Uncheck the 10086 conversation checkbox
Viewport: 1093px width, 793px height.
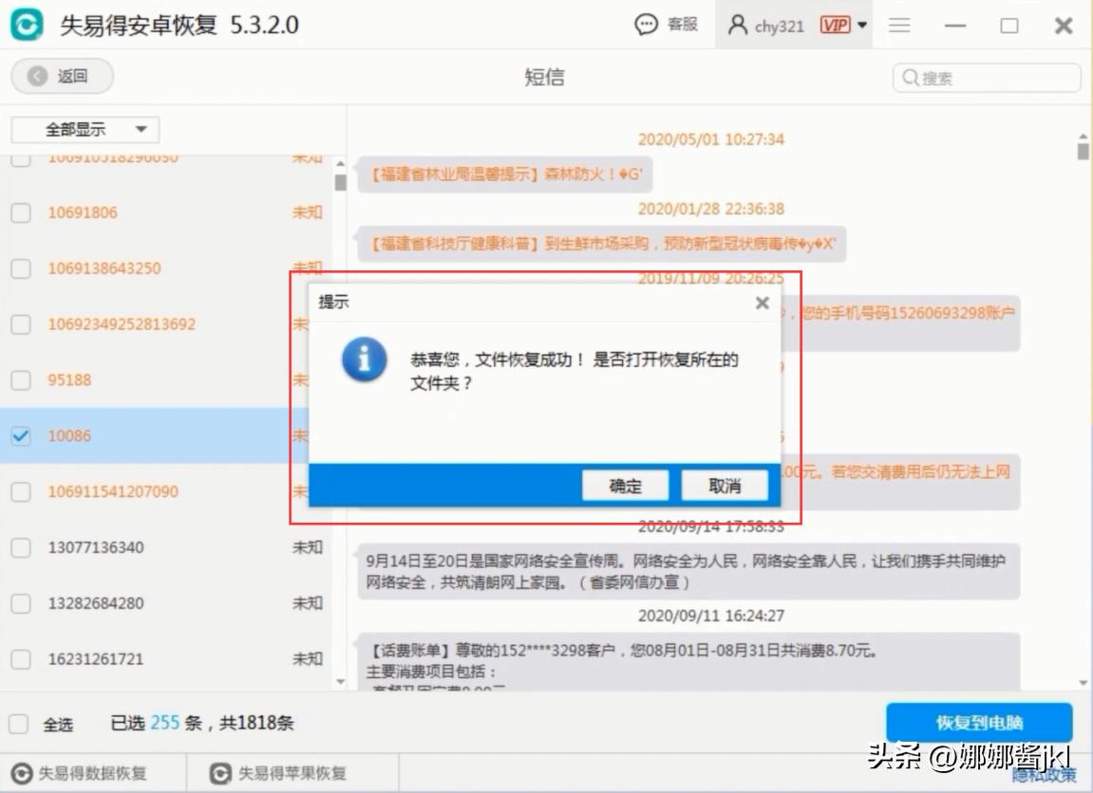coord(21,435)
